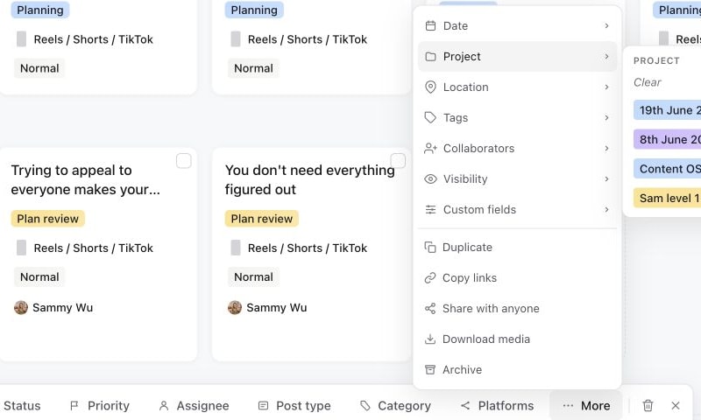
Task: Click Sammy Wu avatar on 'You don't need everything' card
Action: coord(235,307)
